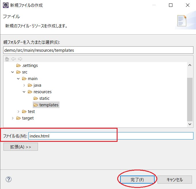Image resolution: width=196 pixels, height=189 pixels.
Task: Click the target folder icon
Action: [x=18, y=118]
